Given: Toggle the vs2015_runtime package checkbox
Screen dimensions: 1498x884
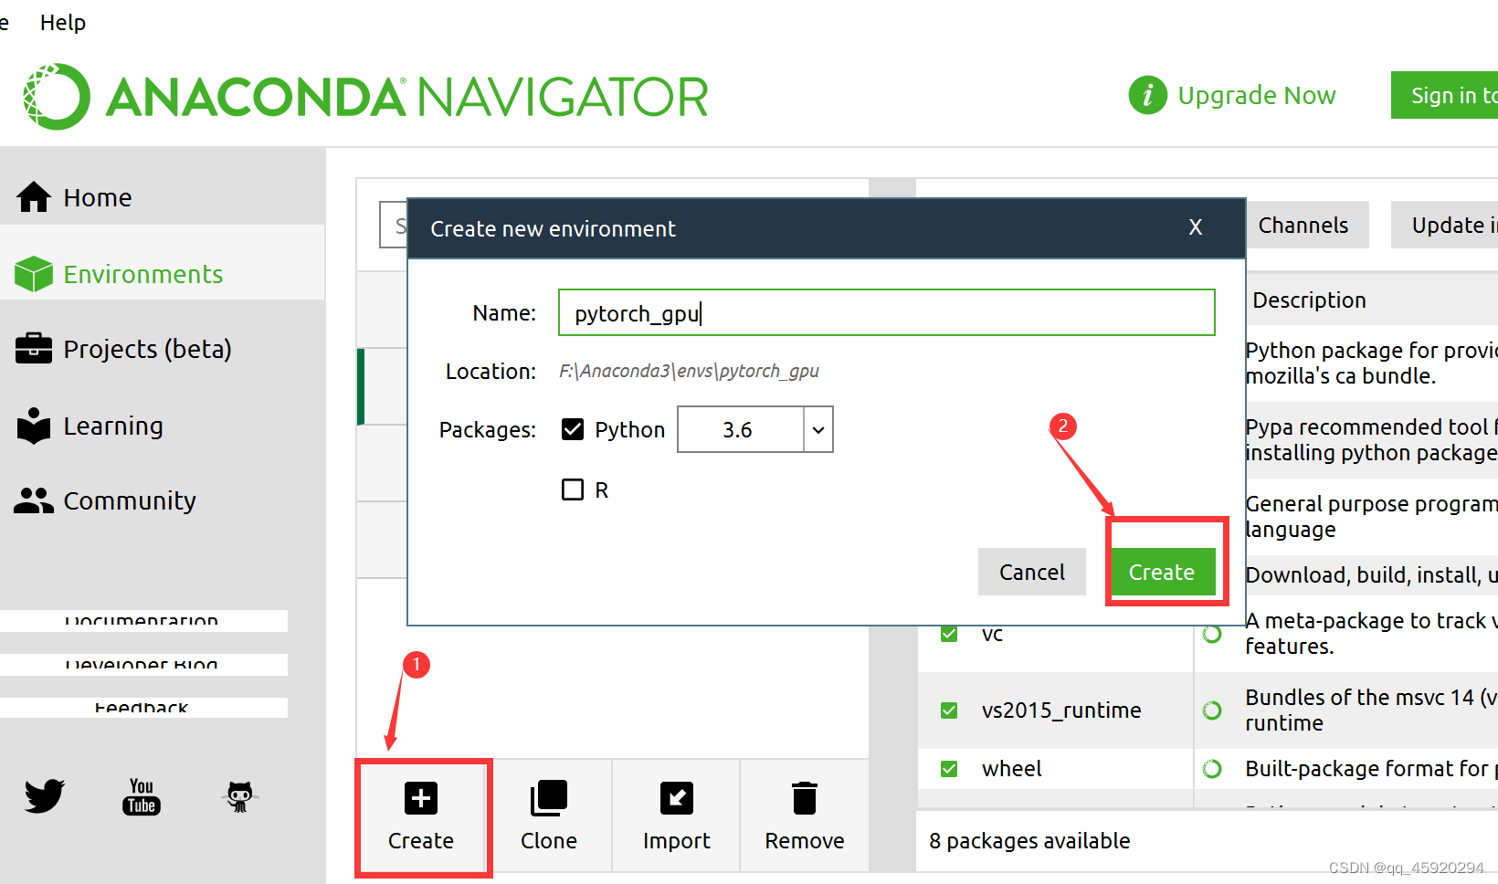Looking at the screenshot, I should [x=949, y=710].
